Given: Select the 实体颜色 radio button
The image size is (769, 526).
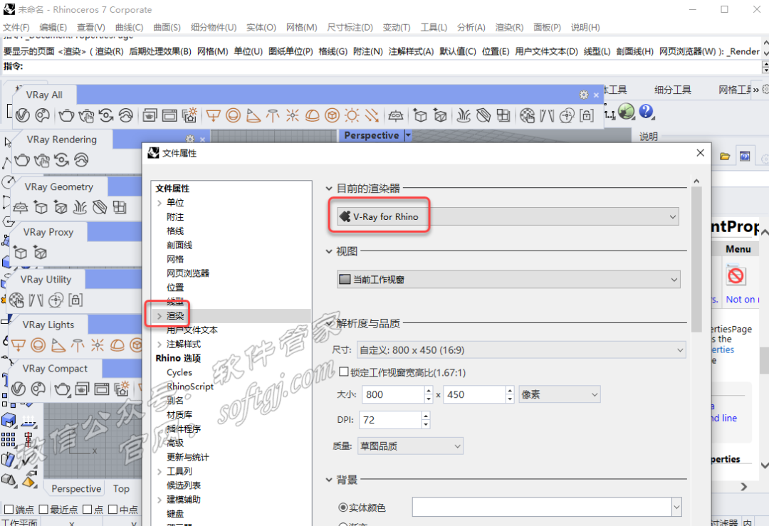Looking at the screenshot, I should click(343, 507).
